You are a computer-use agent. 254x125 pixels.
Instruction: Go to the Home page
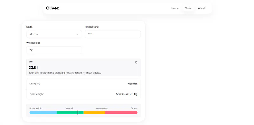pos(175,8)
